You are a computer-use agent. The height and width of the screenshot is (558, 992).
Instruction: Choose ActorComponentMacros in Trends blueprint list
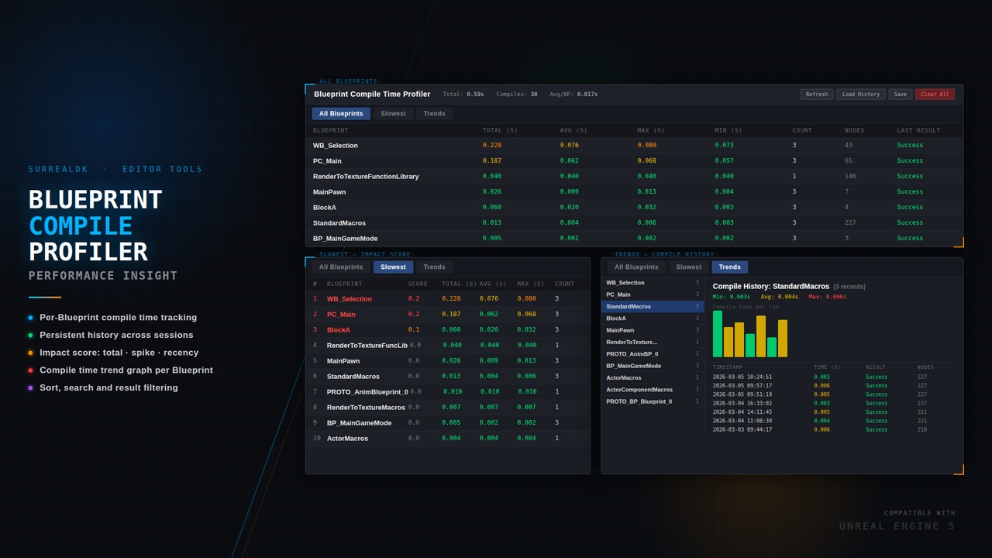pyautogui.click(x=653, y=390)
